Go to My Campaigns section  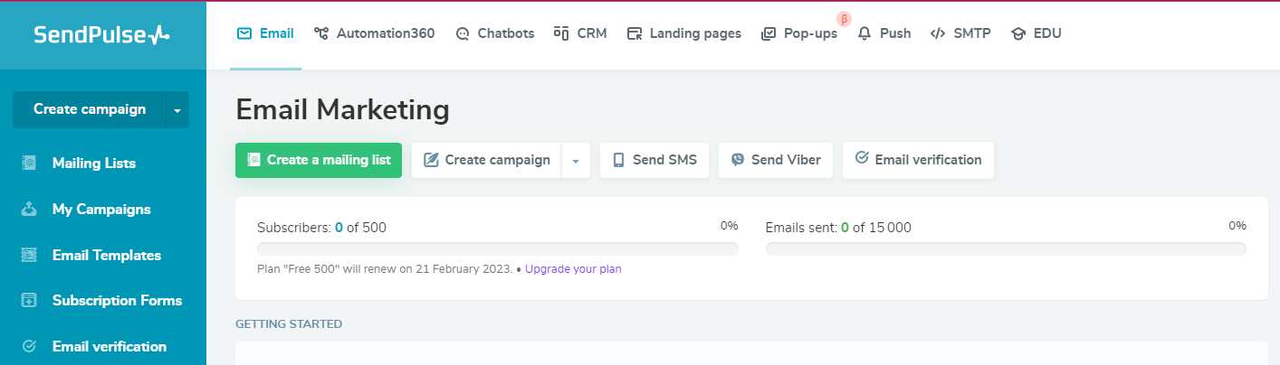coord(103,209)
